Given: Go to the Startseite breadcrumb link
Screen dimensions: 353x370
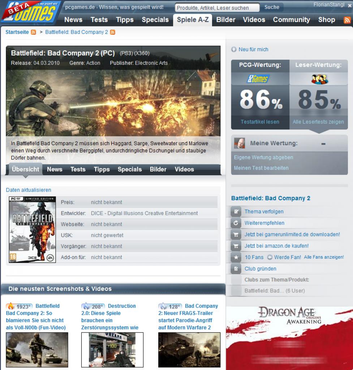Looking at the screenshot, I should [17, 32].
